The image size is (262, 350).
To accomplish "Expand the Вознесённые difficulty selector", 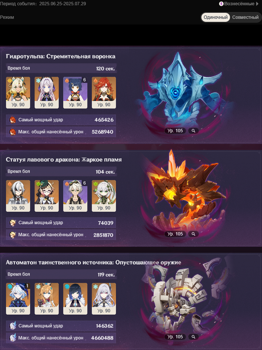I will [x=239, y=4].
